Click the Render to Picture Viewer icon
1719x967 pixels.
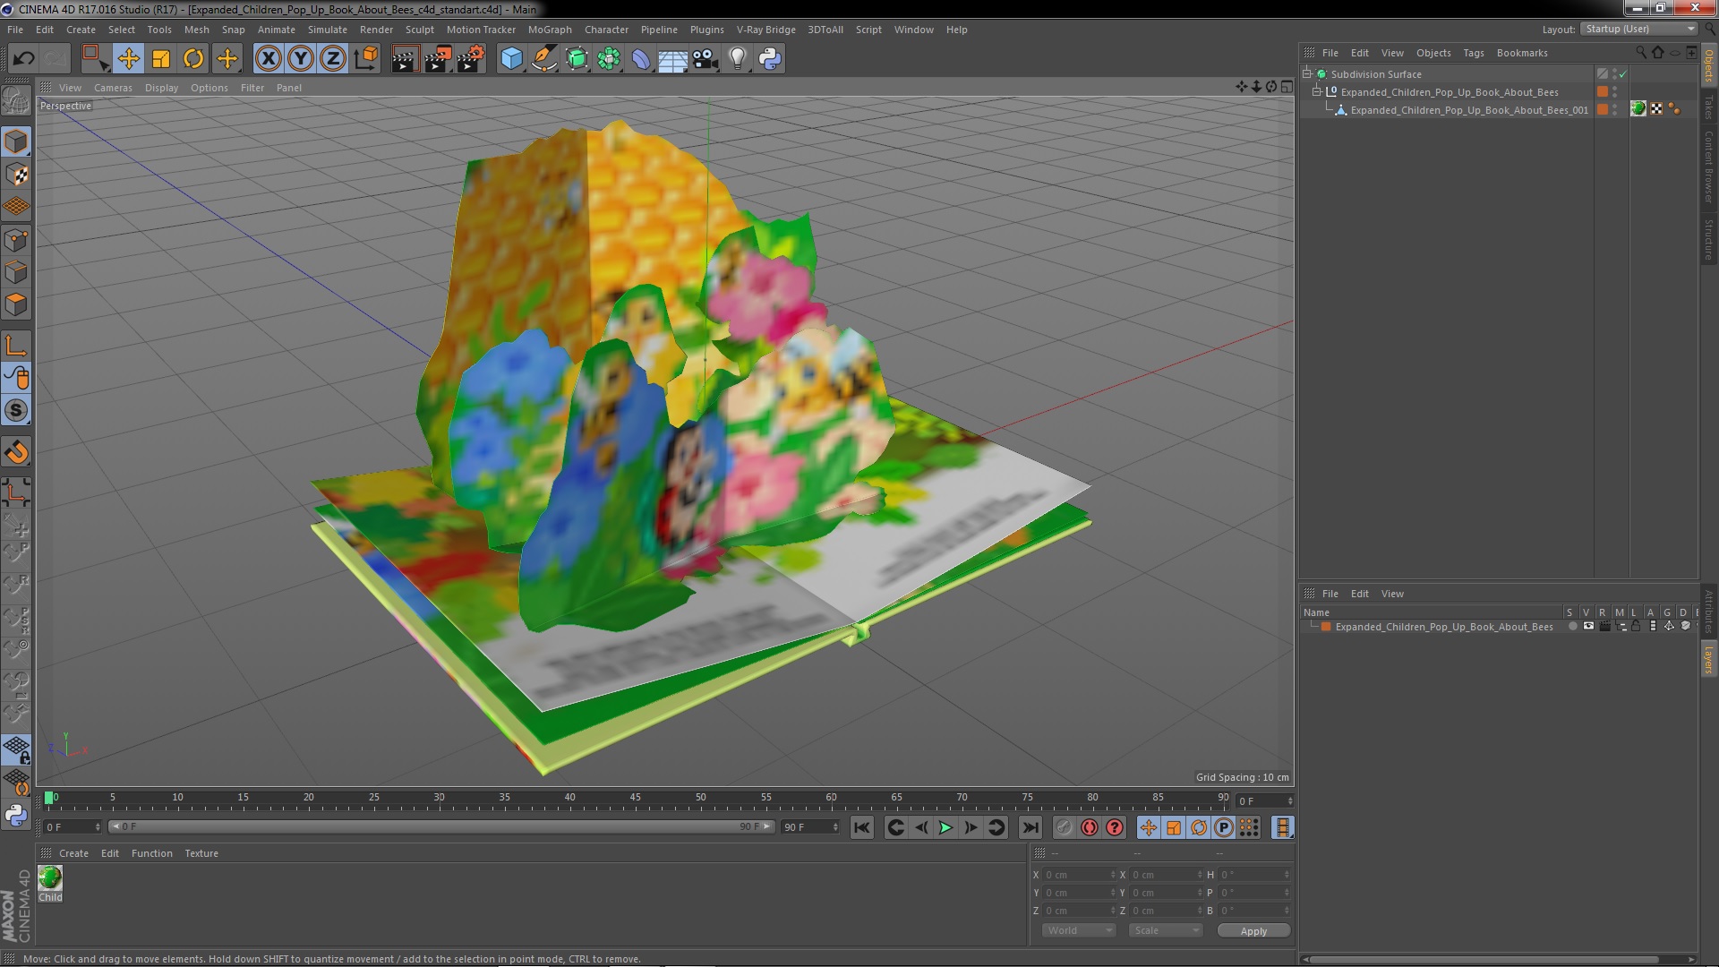click(x=438, y=59)
